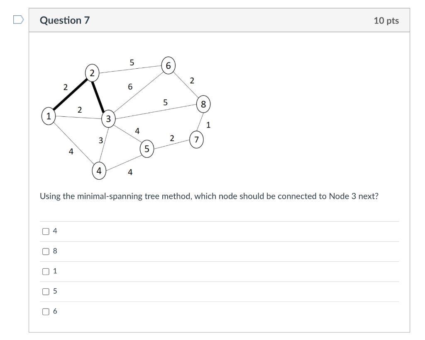Select answer choice 6

point(46,311)
